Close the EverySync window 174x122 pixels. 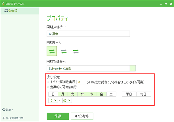(x=171, y=4)
